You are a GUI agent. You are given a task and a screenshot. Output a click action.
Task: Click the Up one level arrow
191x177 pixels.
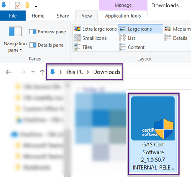click(42, 72)
